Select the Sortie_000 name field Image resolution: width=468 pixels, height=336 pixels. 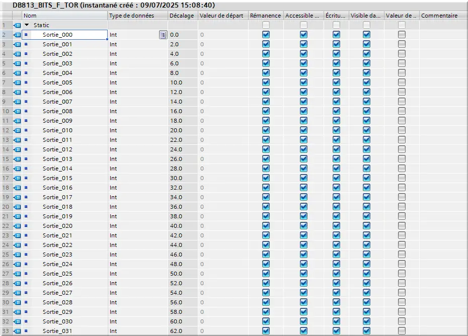65,35
